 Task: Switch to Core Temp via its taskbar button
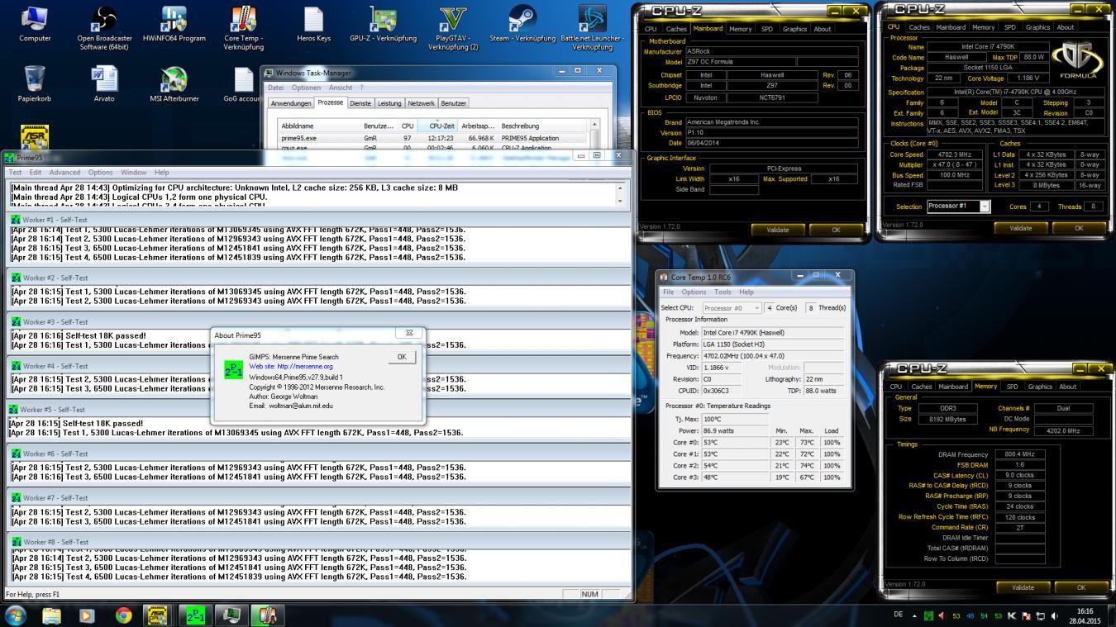tap(267, 615)
